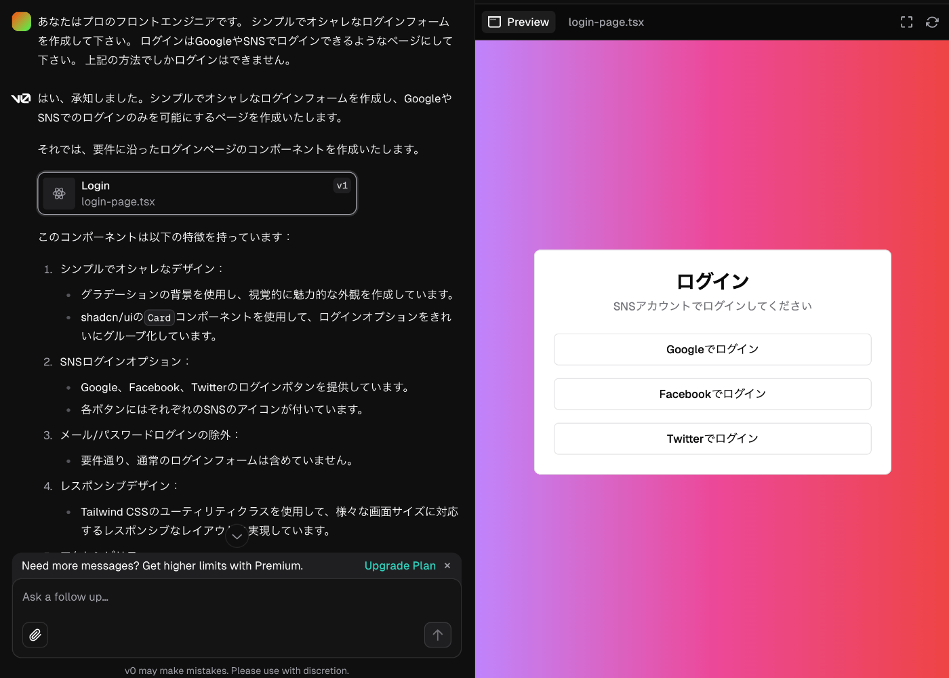
Task: Click the paperclip attachment icon
Action: (x=35, y=635)
